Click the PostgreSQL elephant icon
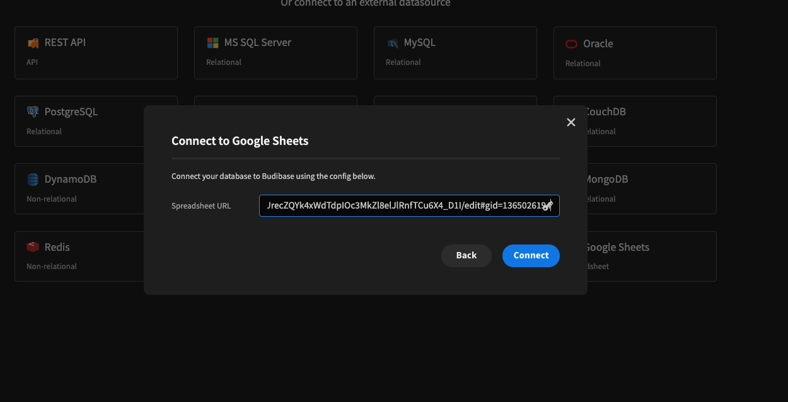This screenshot has height=402, width=788. click(x=33, y=112)
